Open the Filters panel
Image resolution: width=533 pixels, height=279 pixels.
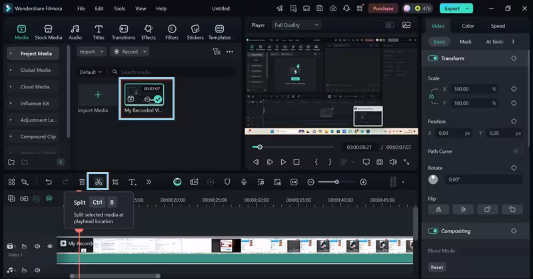click(172, 33)
